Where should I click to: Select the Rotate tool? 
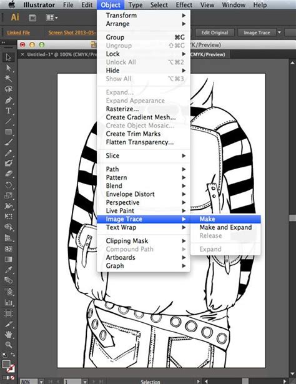pos(8,185)
